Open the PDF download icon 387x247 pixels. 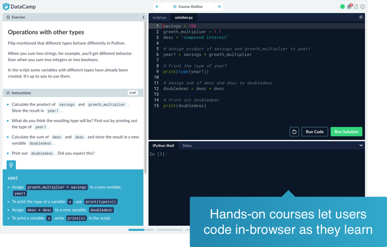click(356, 7)
